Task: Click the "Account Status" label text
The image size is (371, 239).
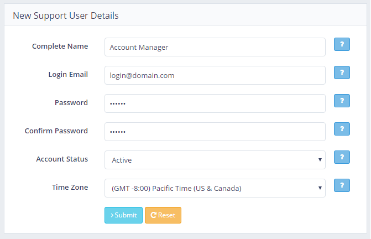Action: (x=62, y=159)
